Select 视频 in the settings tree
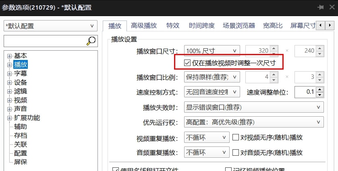338x171 pixels. pos(21,100)
